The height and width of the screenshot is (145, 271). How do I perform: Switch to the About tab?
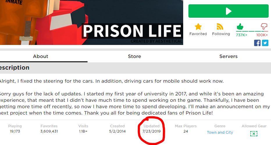(x=41, y=56)
